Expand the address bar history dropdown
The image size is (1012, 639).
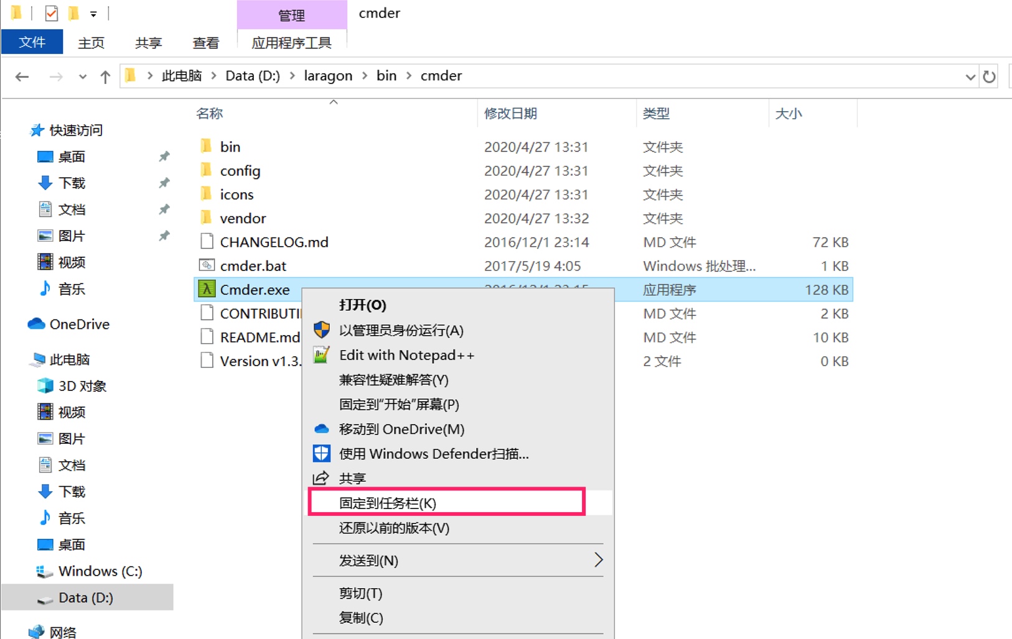pos(970,77)
